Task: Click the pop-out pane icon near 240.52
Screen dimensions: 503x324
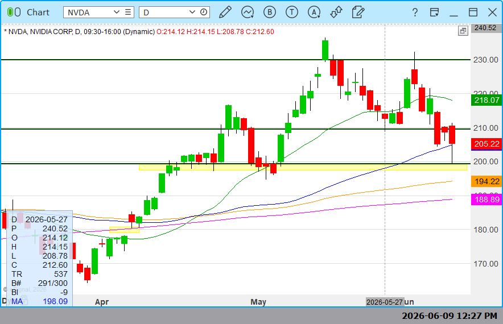Action: click(x=463, y=31)
